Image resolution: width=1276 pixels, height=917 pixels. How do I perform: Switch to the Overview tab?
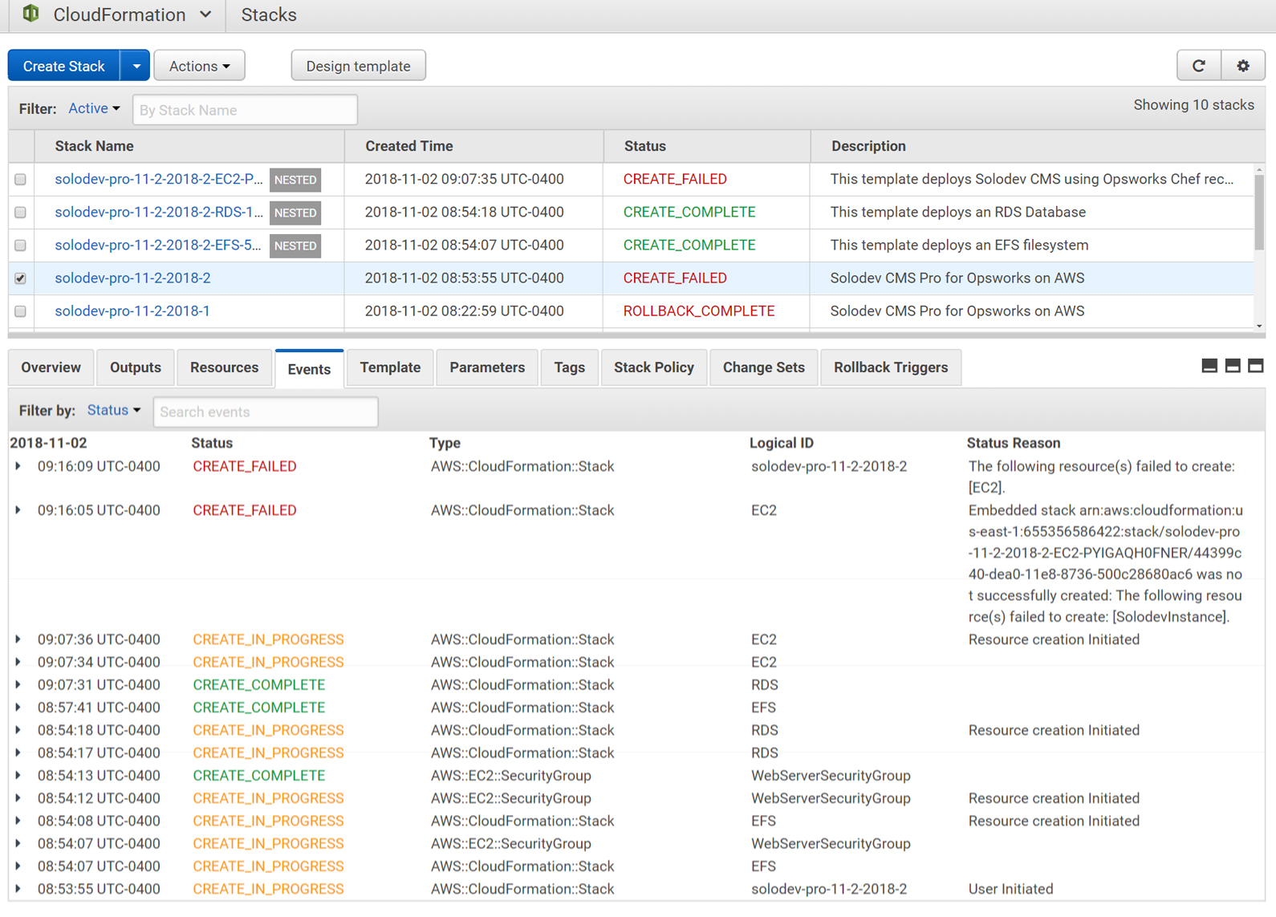[x=51, y=367]
